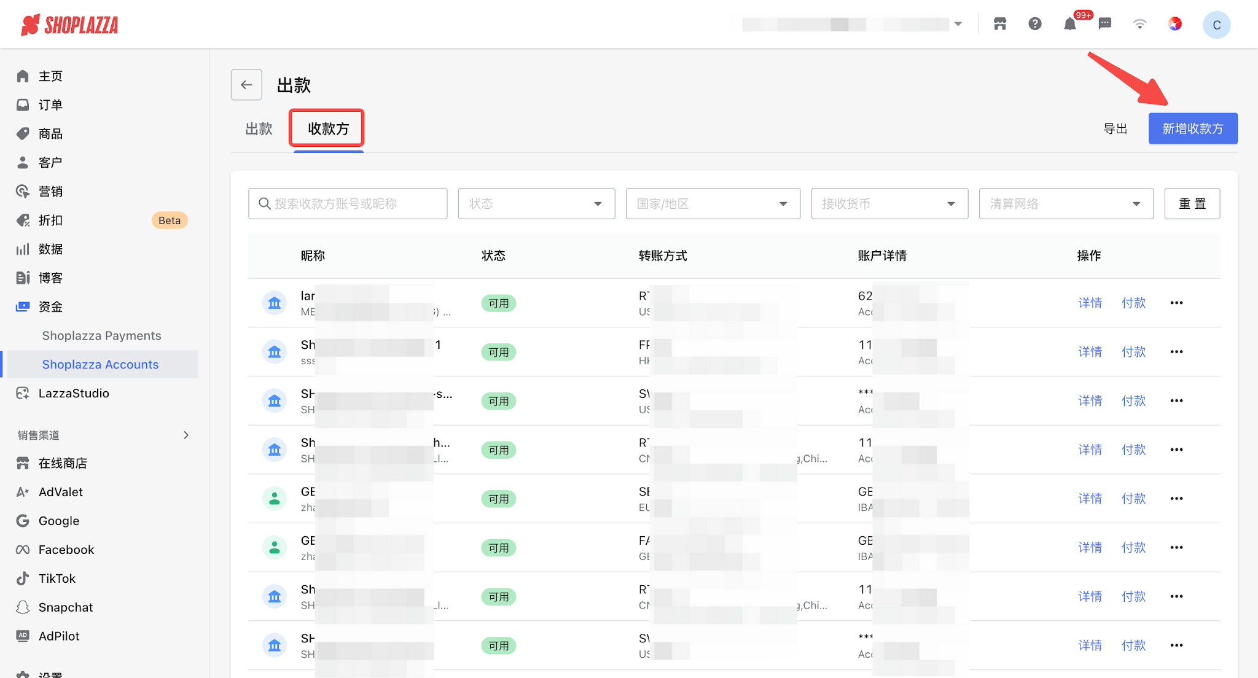The height and width of the screenshot is (678, 1258).
Task: Open the 清算网络 filter dropdown
Action: (1066, 204)
